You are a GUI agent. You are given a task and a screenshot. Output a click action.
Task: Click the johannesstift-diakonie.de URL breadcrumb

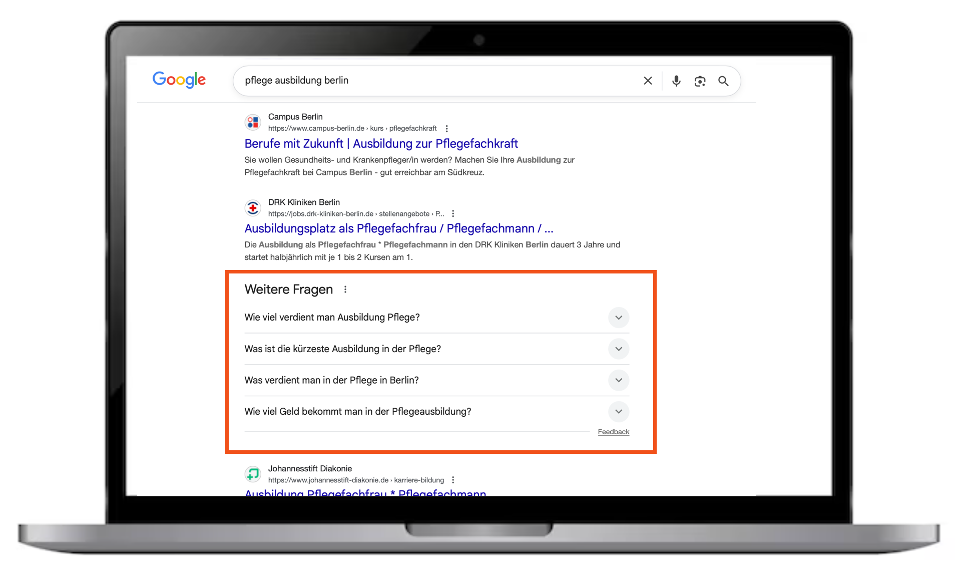point(356,480)
